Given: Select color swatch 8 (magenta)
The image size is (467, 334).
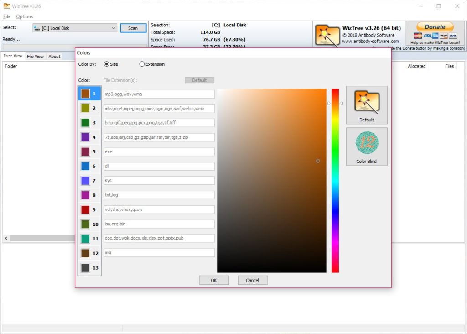Looking at the screenshot, I should point(85,195).
